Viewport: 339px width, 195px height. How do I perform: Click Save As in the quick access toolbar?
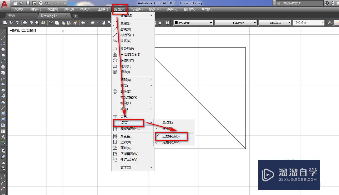(x=34, y=3)
